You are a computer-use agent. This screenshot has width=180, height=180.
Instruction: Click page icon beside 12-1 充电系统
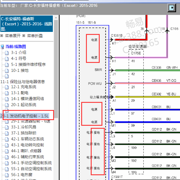[7, 87]
